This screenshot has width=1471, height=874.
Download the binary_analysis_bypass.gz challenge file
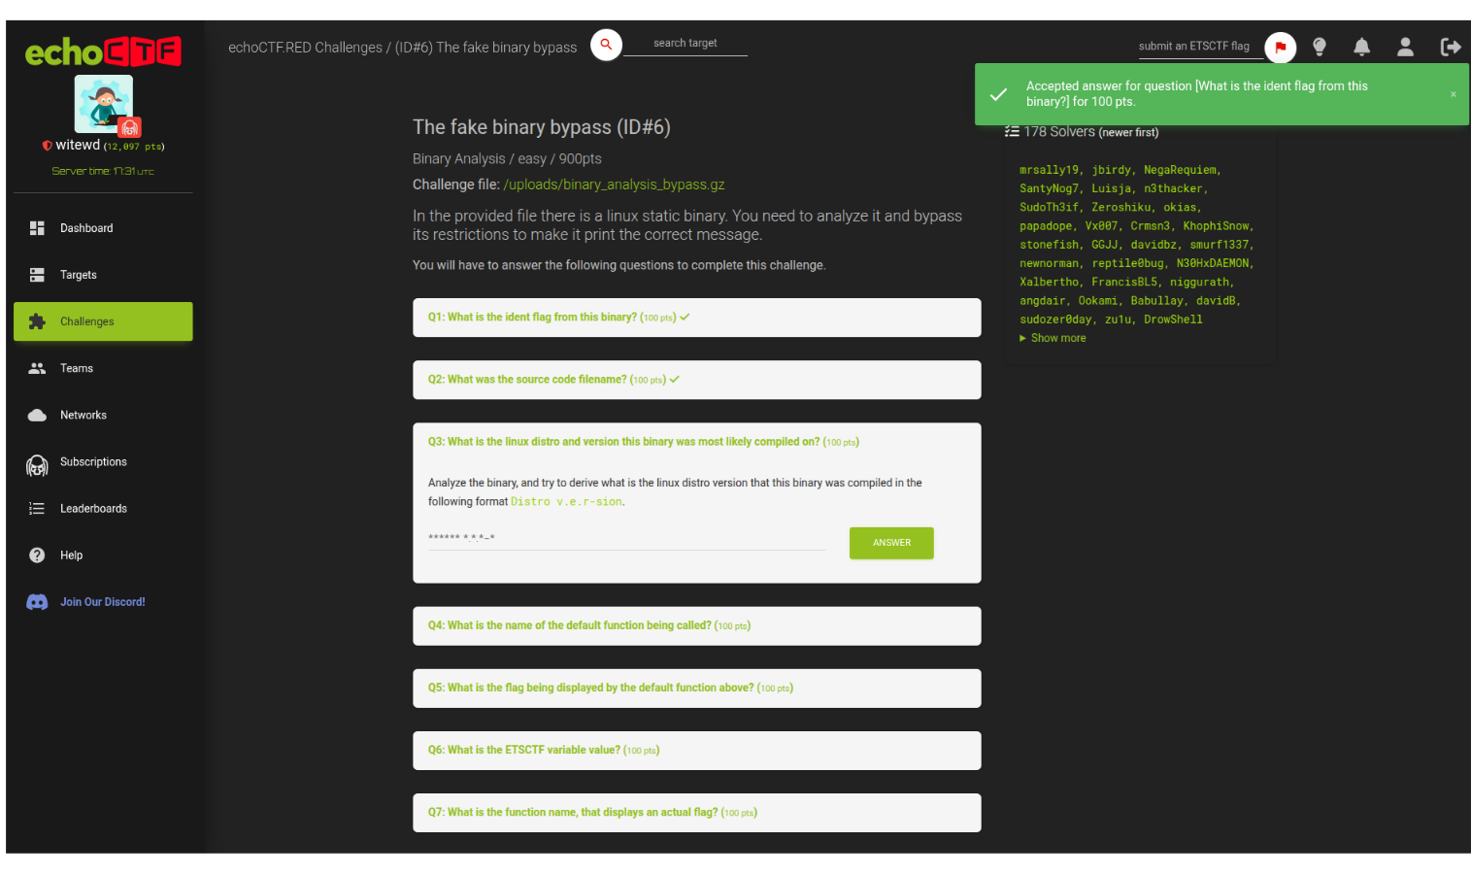pyautogui.click(x=614, y=185)
